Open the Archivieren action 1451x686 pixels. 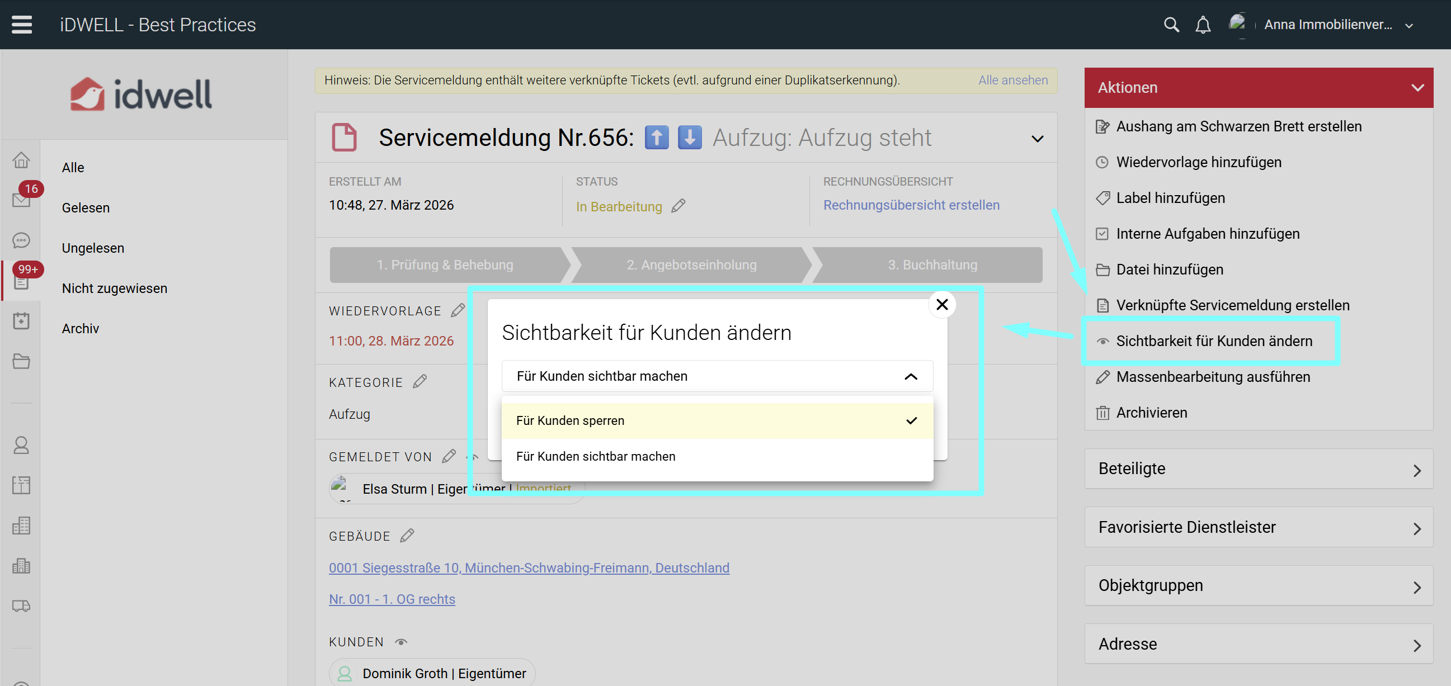coord(1151,413)
